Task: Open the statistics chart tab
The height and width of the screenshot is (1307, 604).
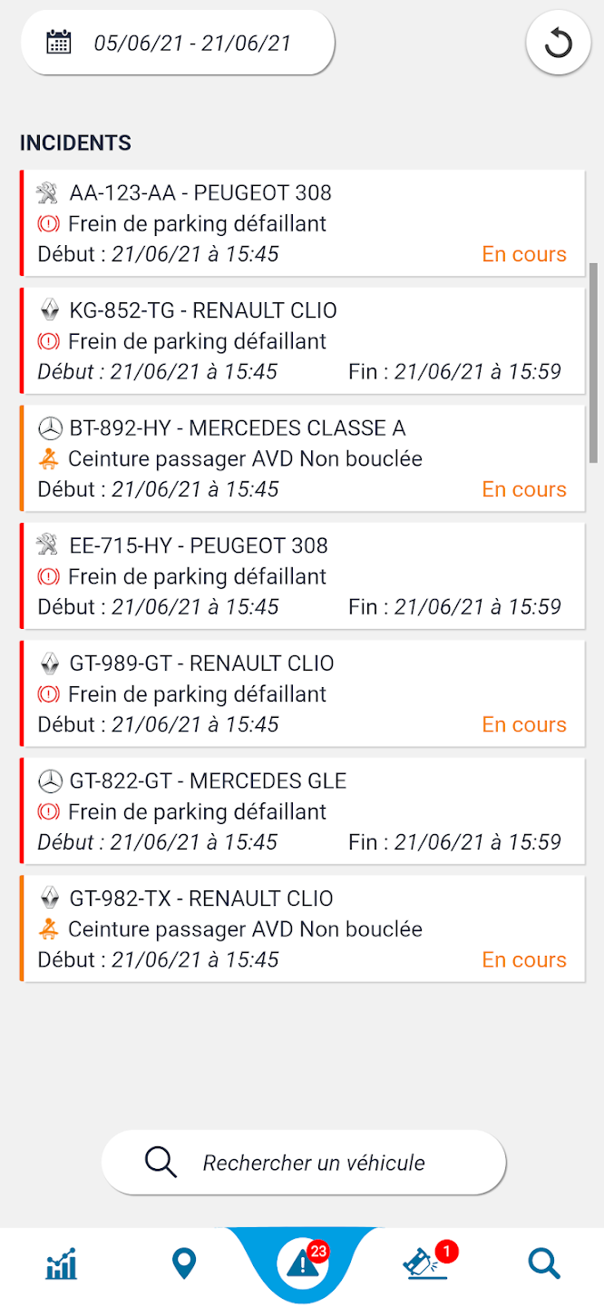Action: 62,1263
